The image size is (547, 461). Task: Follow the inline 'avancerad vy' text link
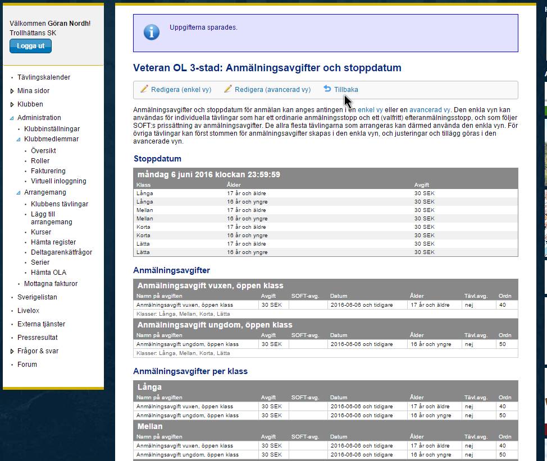(x=430, y=110)
